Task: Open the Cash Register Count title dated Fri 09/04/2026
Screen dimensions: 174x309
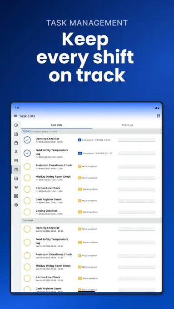Action: pyautogui.click(x=49, y=199)
